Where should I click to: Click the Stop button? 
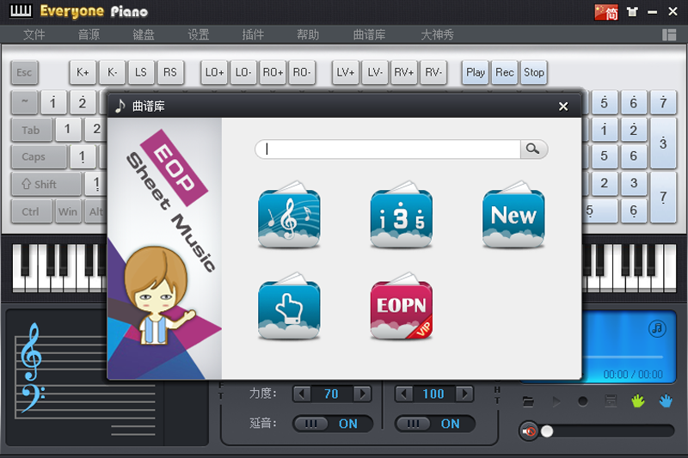pyautogui.click(x=534, y=72)
